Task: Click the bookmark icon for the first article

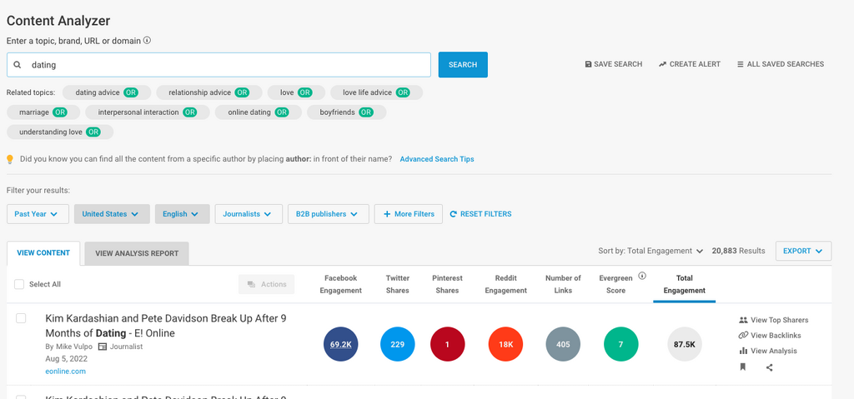Action: click(742, 367)
